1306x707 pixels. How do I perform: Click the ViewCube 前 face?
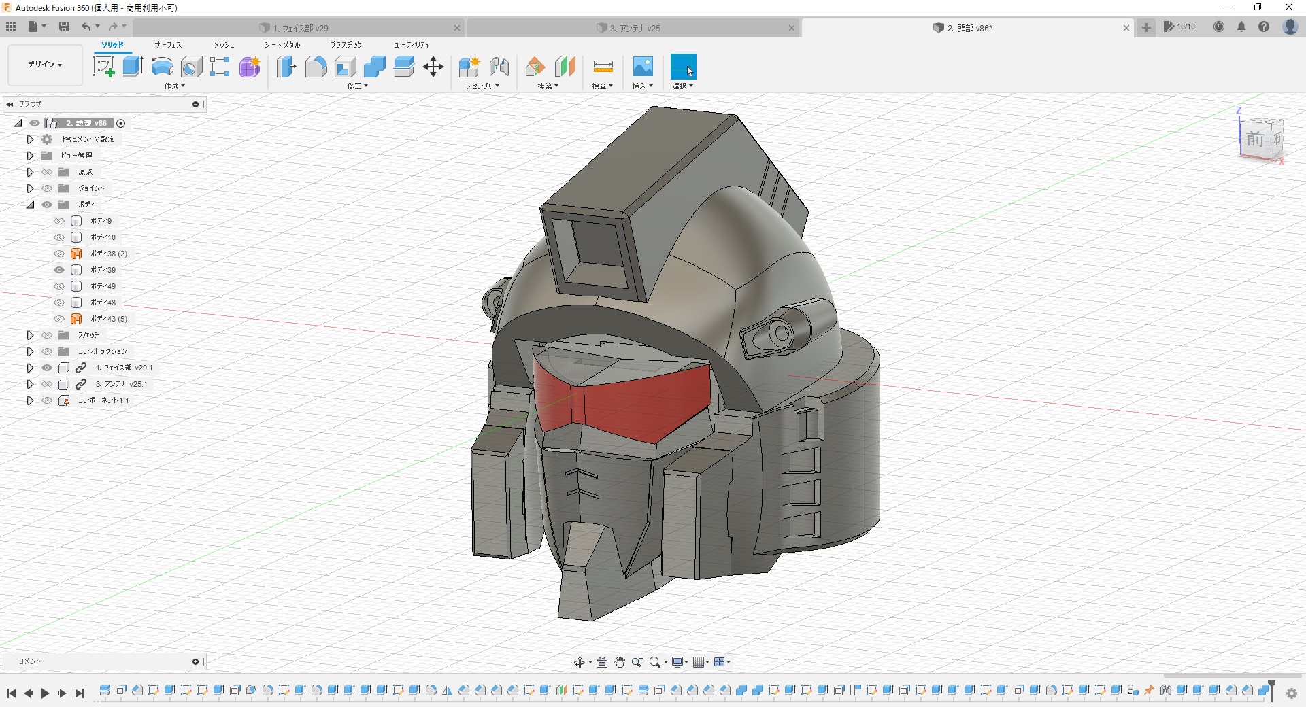pyautogui.click(x=1254, y=139)
